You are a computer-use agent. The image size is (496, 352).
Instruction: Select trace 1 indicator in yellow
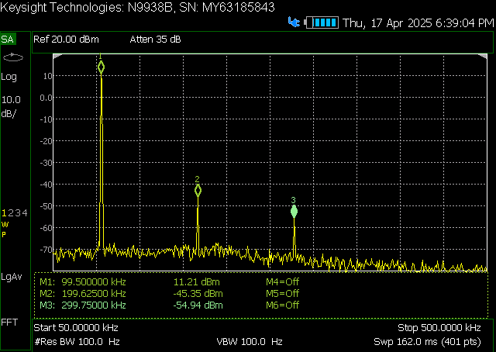[4, 212]
